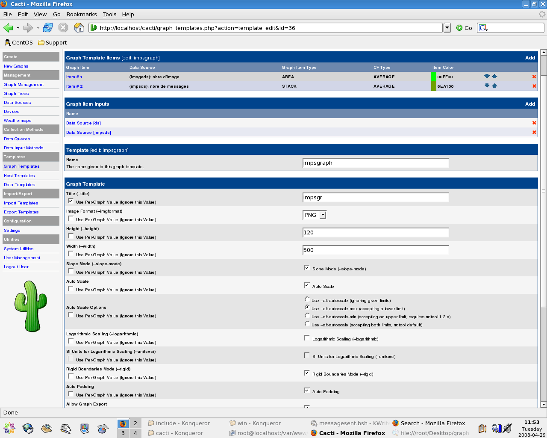Open the Item # 1 link
547x438 pixels.
(x=74, y=77)
